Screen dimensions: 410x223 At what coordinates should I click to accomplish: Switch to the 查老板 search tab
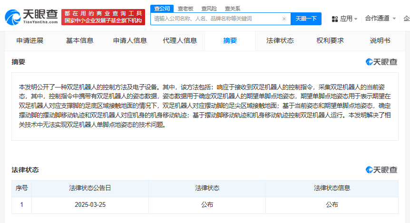coord(185,9)
